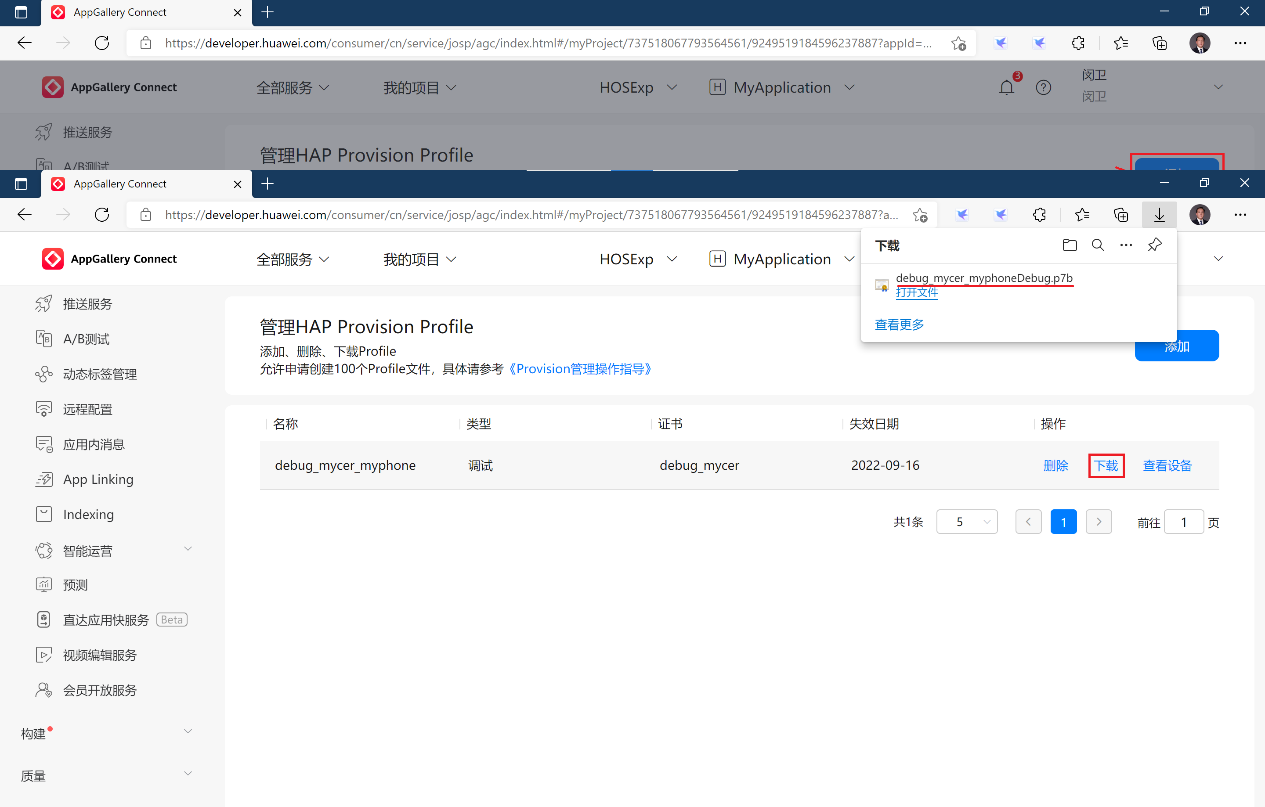Open downloads folder icon in download popup

(x=1070, y=245)
